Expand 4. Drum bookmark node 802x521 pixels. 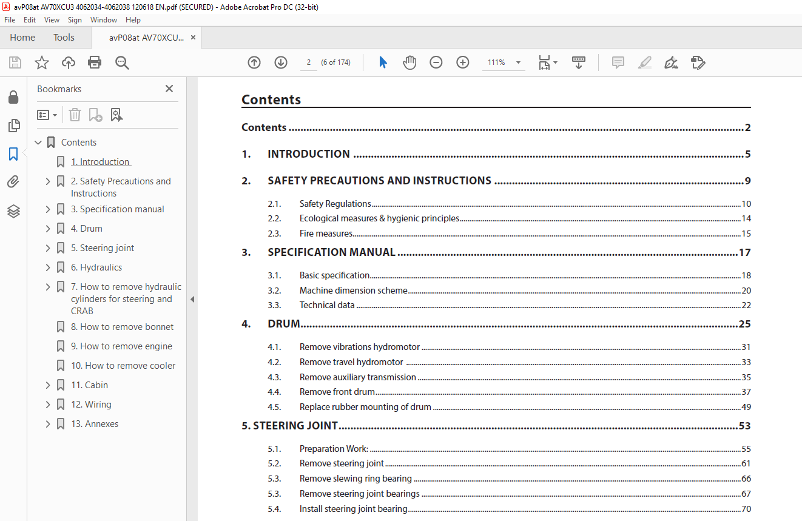point(48,229)
